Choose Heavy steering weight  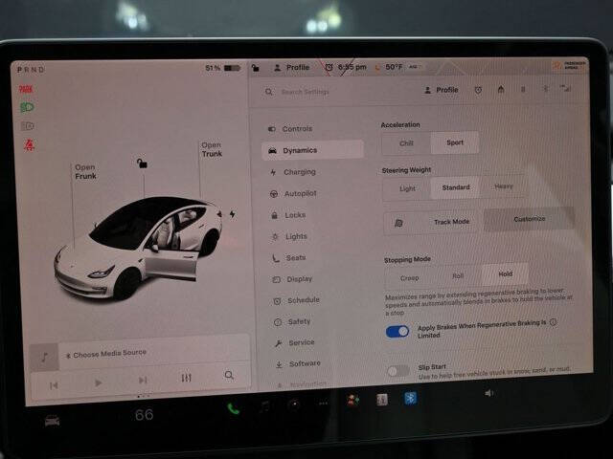pyautogui.click(x=503, y=186)
